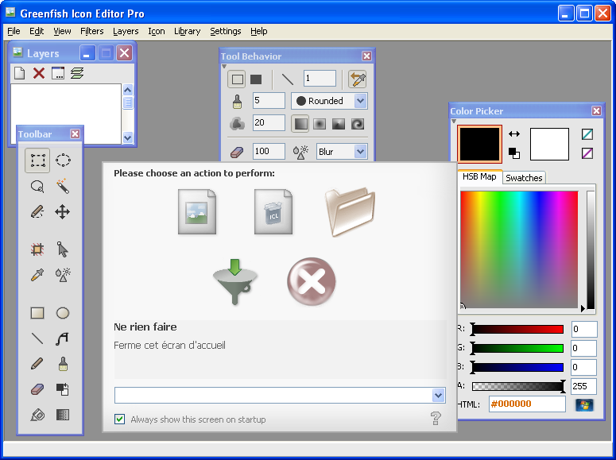Select the Rectangle shape tool
The width and height of the screenshot is (616, 460).
37,313
